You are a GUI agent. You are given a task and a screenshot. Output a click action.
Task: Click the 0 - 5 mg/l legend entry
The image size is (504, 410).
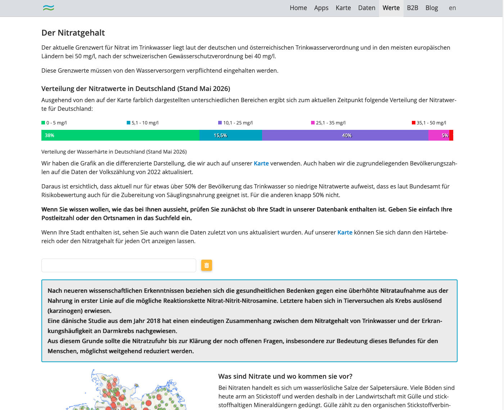pyautogui.click(x=54, y=123)
